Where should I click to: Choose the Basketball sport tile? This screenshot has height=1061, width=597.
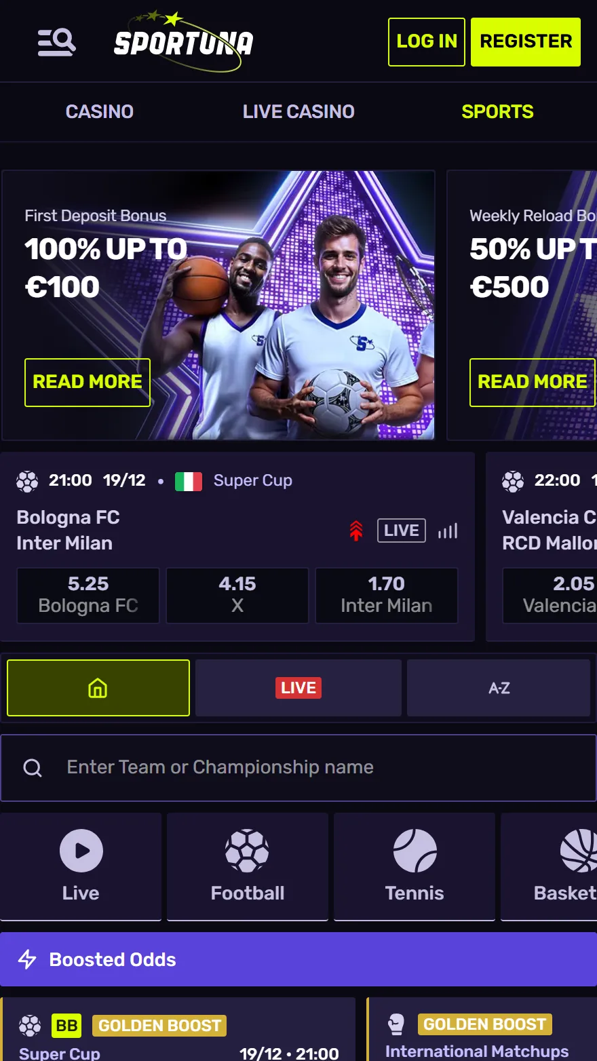pyautogui.click(x=549, y=866)
